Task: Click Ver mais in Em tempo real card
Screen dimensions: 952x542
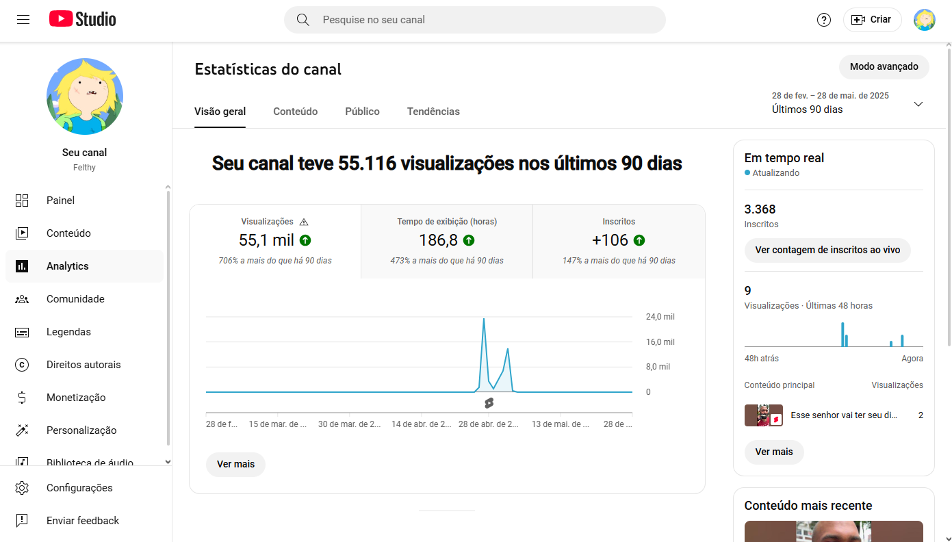Action: click(x=774, y=452)
